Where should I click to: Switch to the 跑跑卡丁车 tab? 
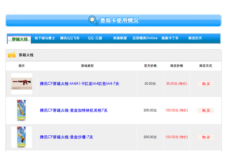[170, 38]
